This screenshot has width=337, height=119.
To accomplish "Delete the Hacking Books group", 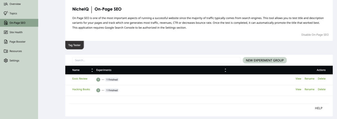I will coord(322,89).
